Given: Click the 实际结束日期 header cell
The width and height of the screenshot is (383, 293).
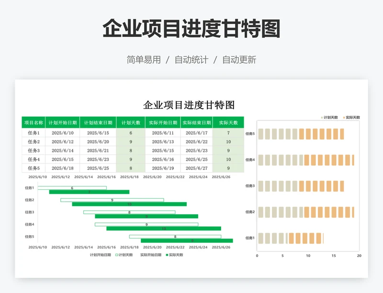Looking at the screenshot, I should pyautogui.click(x=196, y=122).
